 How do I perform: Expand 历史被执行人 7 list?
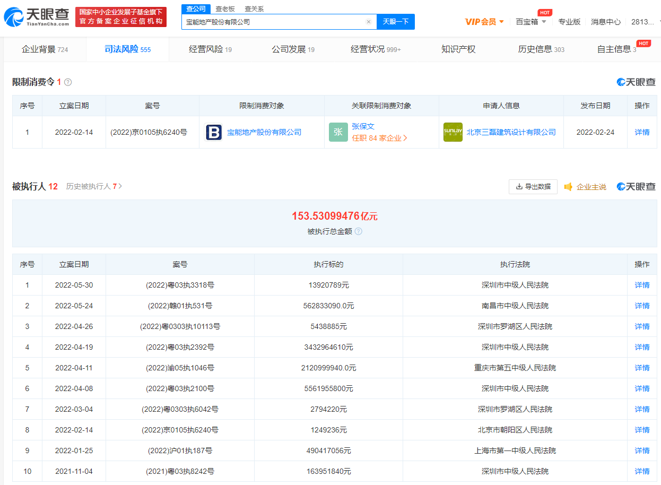[94, 187]
